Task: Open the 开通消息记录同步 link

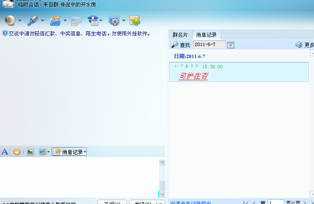Action: 190,202
